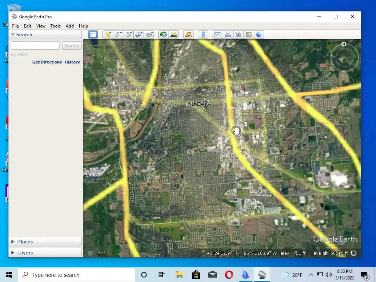
Task: Click the Save Image toolbar icon
Action: coord(238,35)
